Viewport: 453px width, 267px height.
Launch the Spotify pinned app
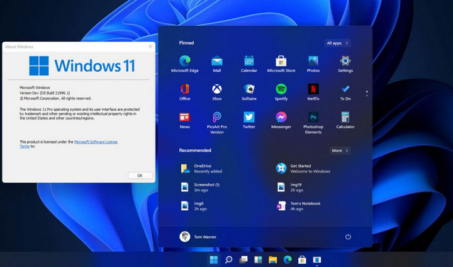pyautogui.click(x=281, y=92)
